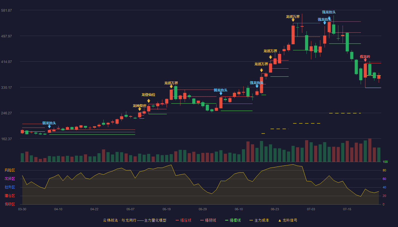This screenshot has height=227, width=398.
Task: Select the 龙登仙位 signal label
Action: click(x=148, y=95)
